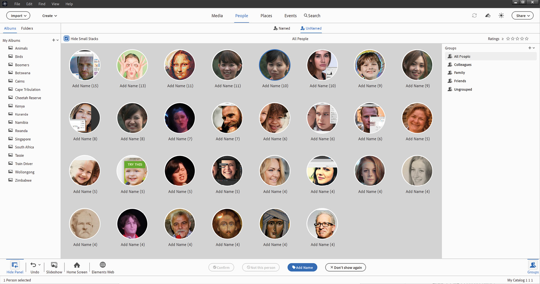Switch to the Places tab

(266, 16)
